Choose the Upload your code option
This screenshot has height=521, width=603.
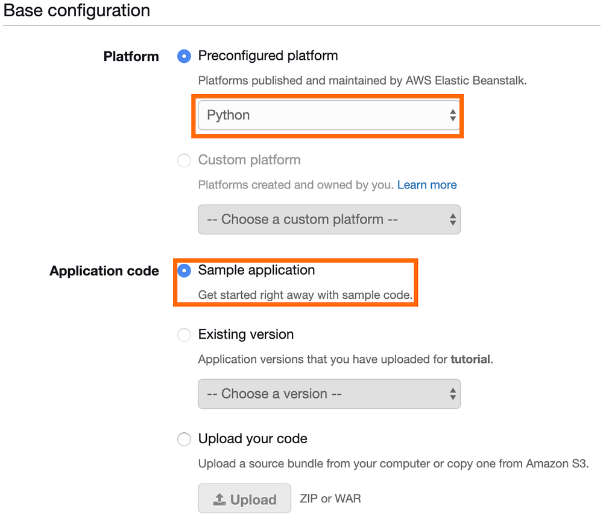[184, 439]
